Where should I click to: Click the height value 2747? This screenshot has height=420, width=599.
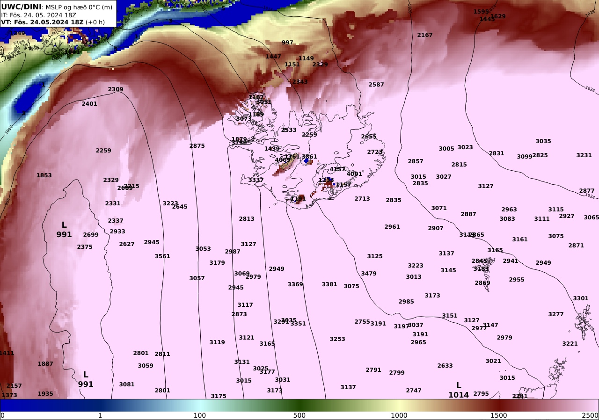(414, 391)
